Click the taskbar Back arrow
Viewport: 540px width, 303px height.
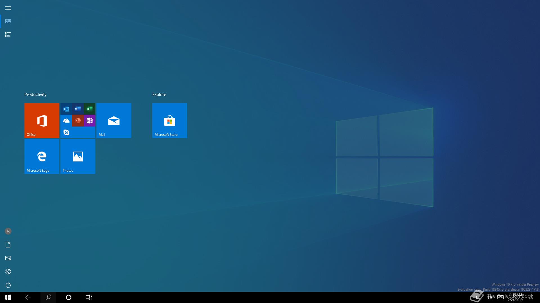click(28, 297)
